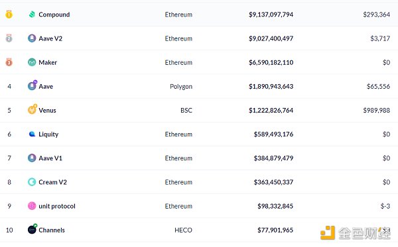Click the Channels HECO logo icon
The height and width of the screenshot is (247, 398).
coord(33,229)
